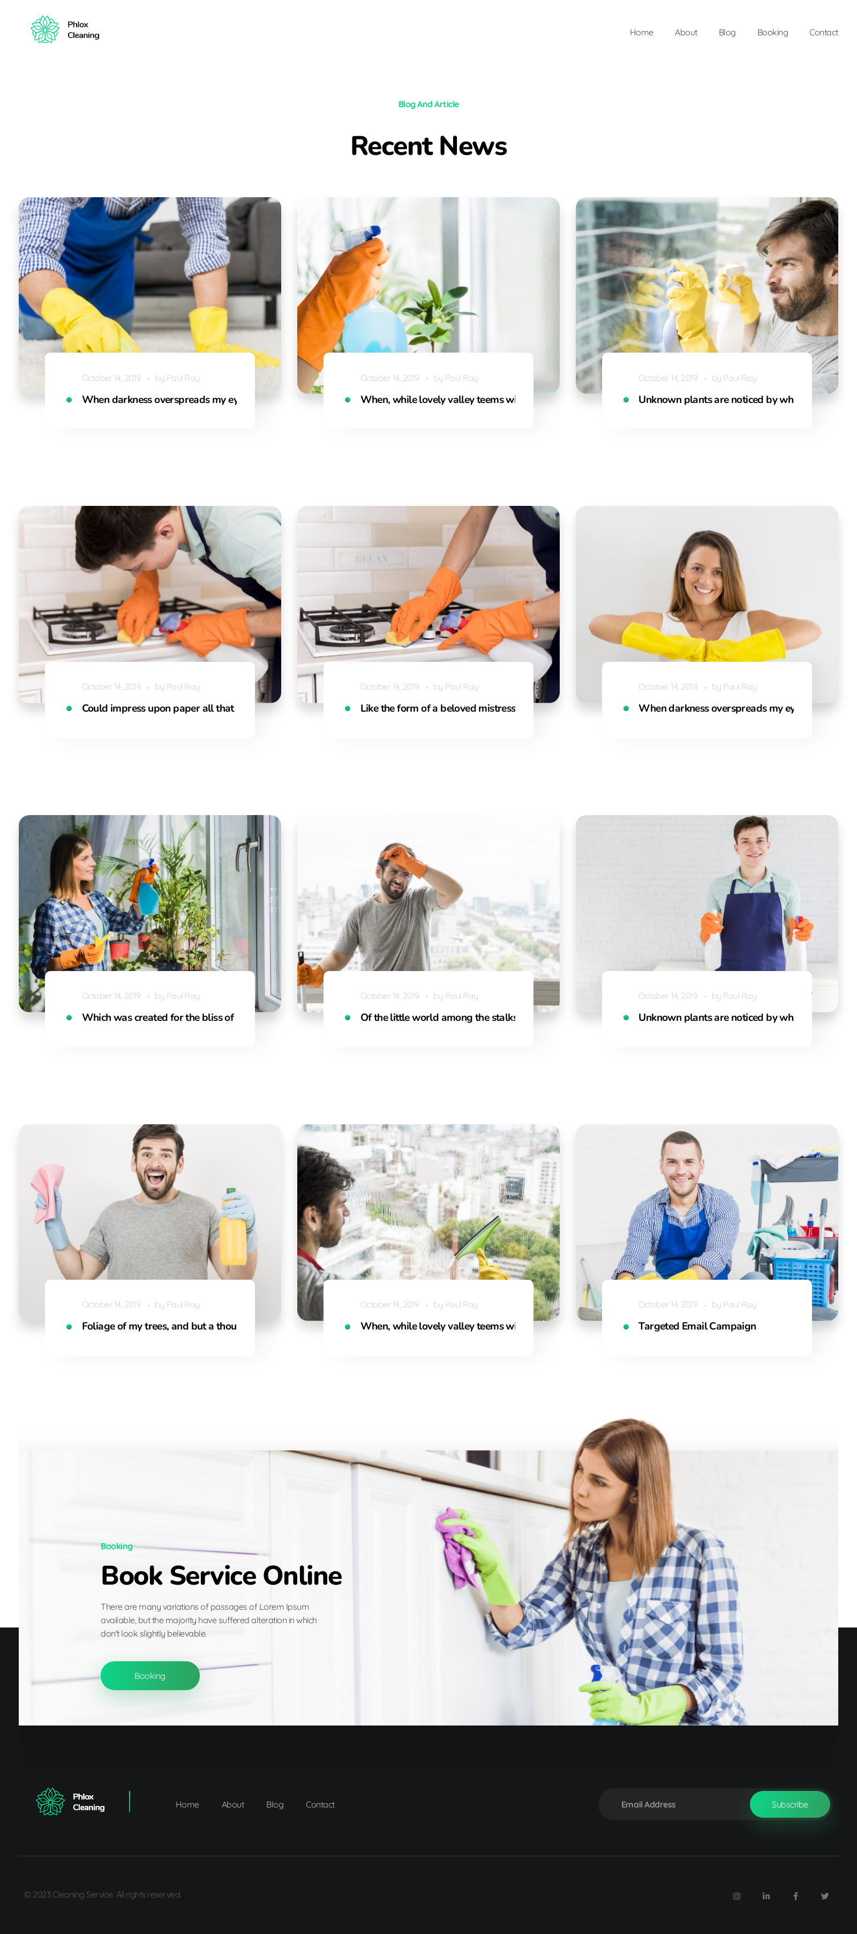This screenshot has height=1934, width=857.
Task: Open Booking in the top navigation
Action: coord(772,32)
